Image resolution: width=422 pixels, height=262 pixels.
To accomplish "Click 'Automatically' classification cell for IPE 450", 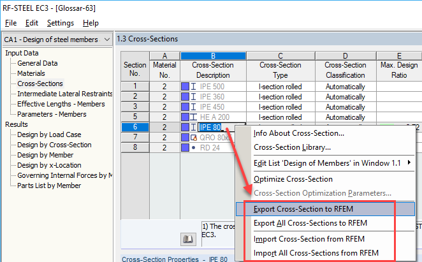I will 346,107.
